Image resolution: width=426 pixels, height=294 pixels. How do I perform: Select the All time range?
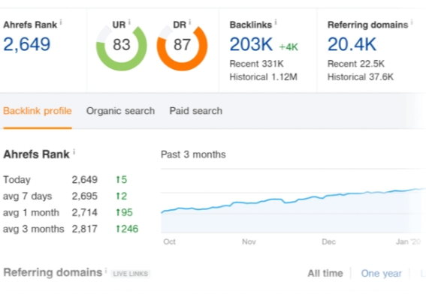(x=325, y=274)
